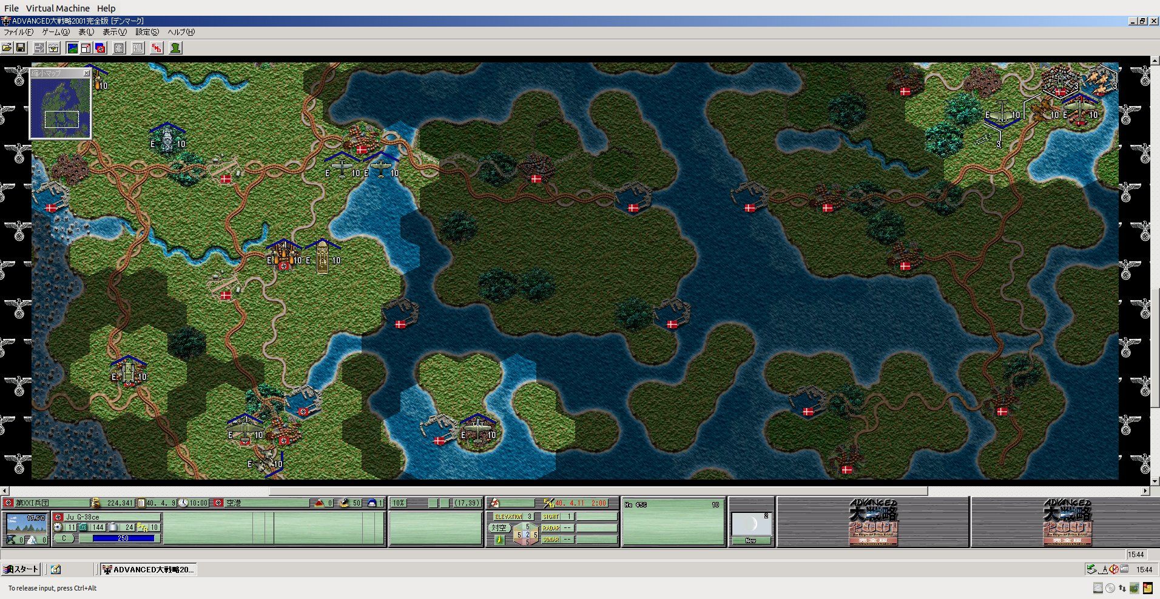Image resolution: width=1160 pixels, height=599 pixels.
Task: Click the green silhouette toolbar icon
Action: (175, 48)
